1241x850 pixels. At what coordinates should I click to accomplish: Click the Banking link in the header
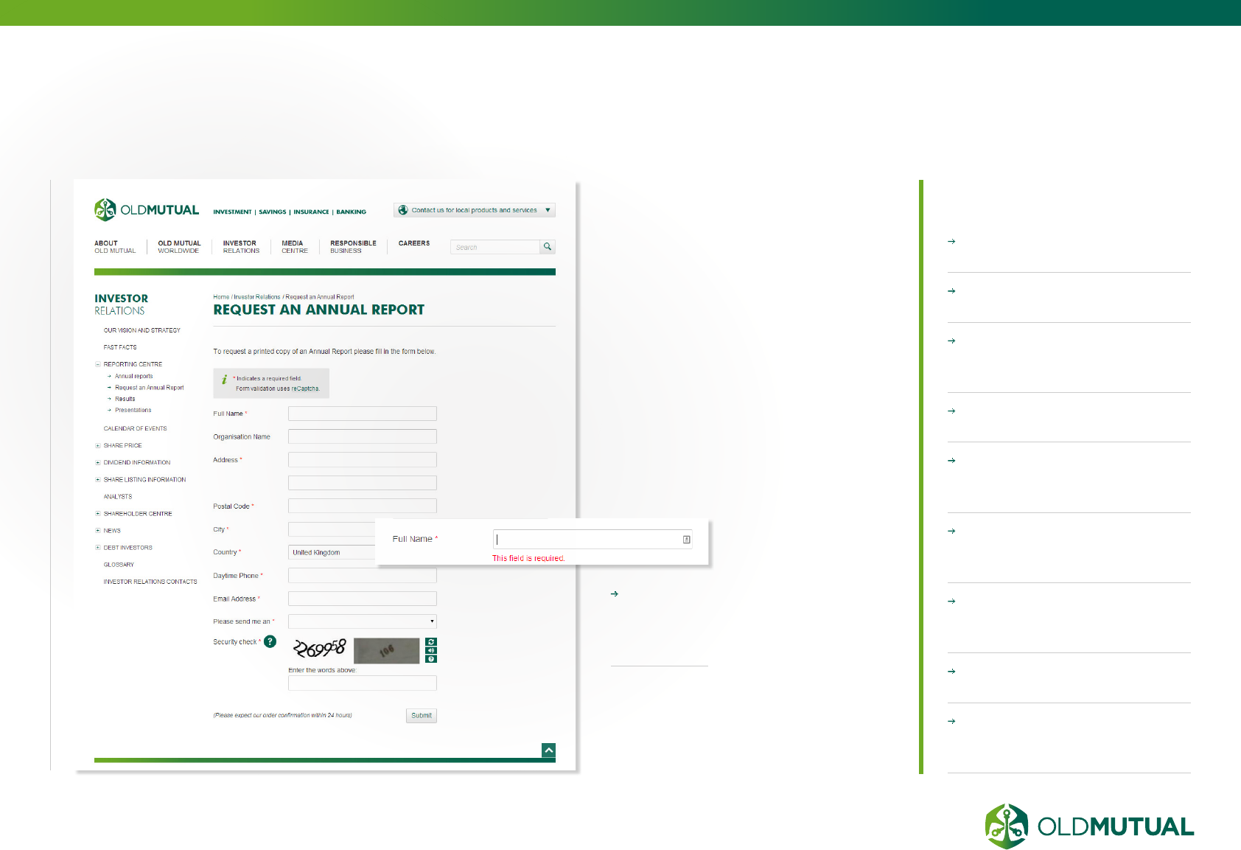coord(351,212)
